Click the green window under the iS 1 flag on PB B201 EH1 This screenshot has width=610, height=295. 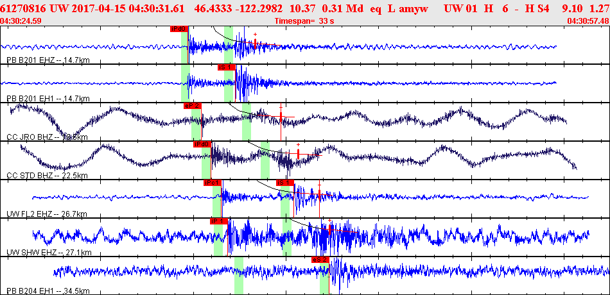(229, 85)
